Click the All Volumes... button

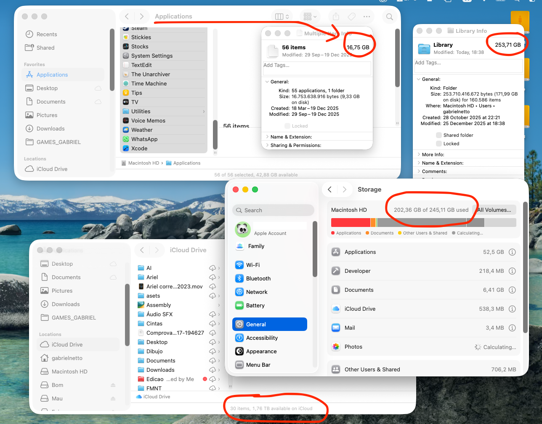coord(494,210)
